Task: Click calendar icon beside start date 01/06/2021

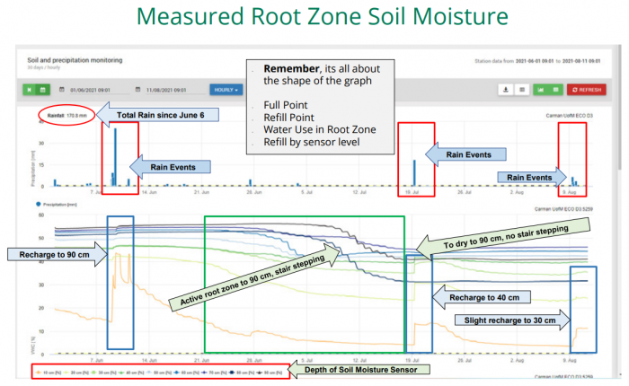Action: (x=61, y=90)
